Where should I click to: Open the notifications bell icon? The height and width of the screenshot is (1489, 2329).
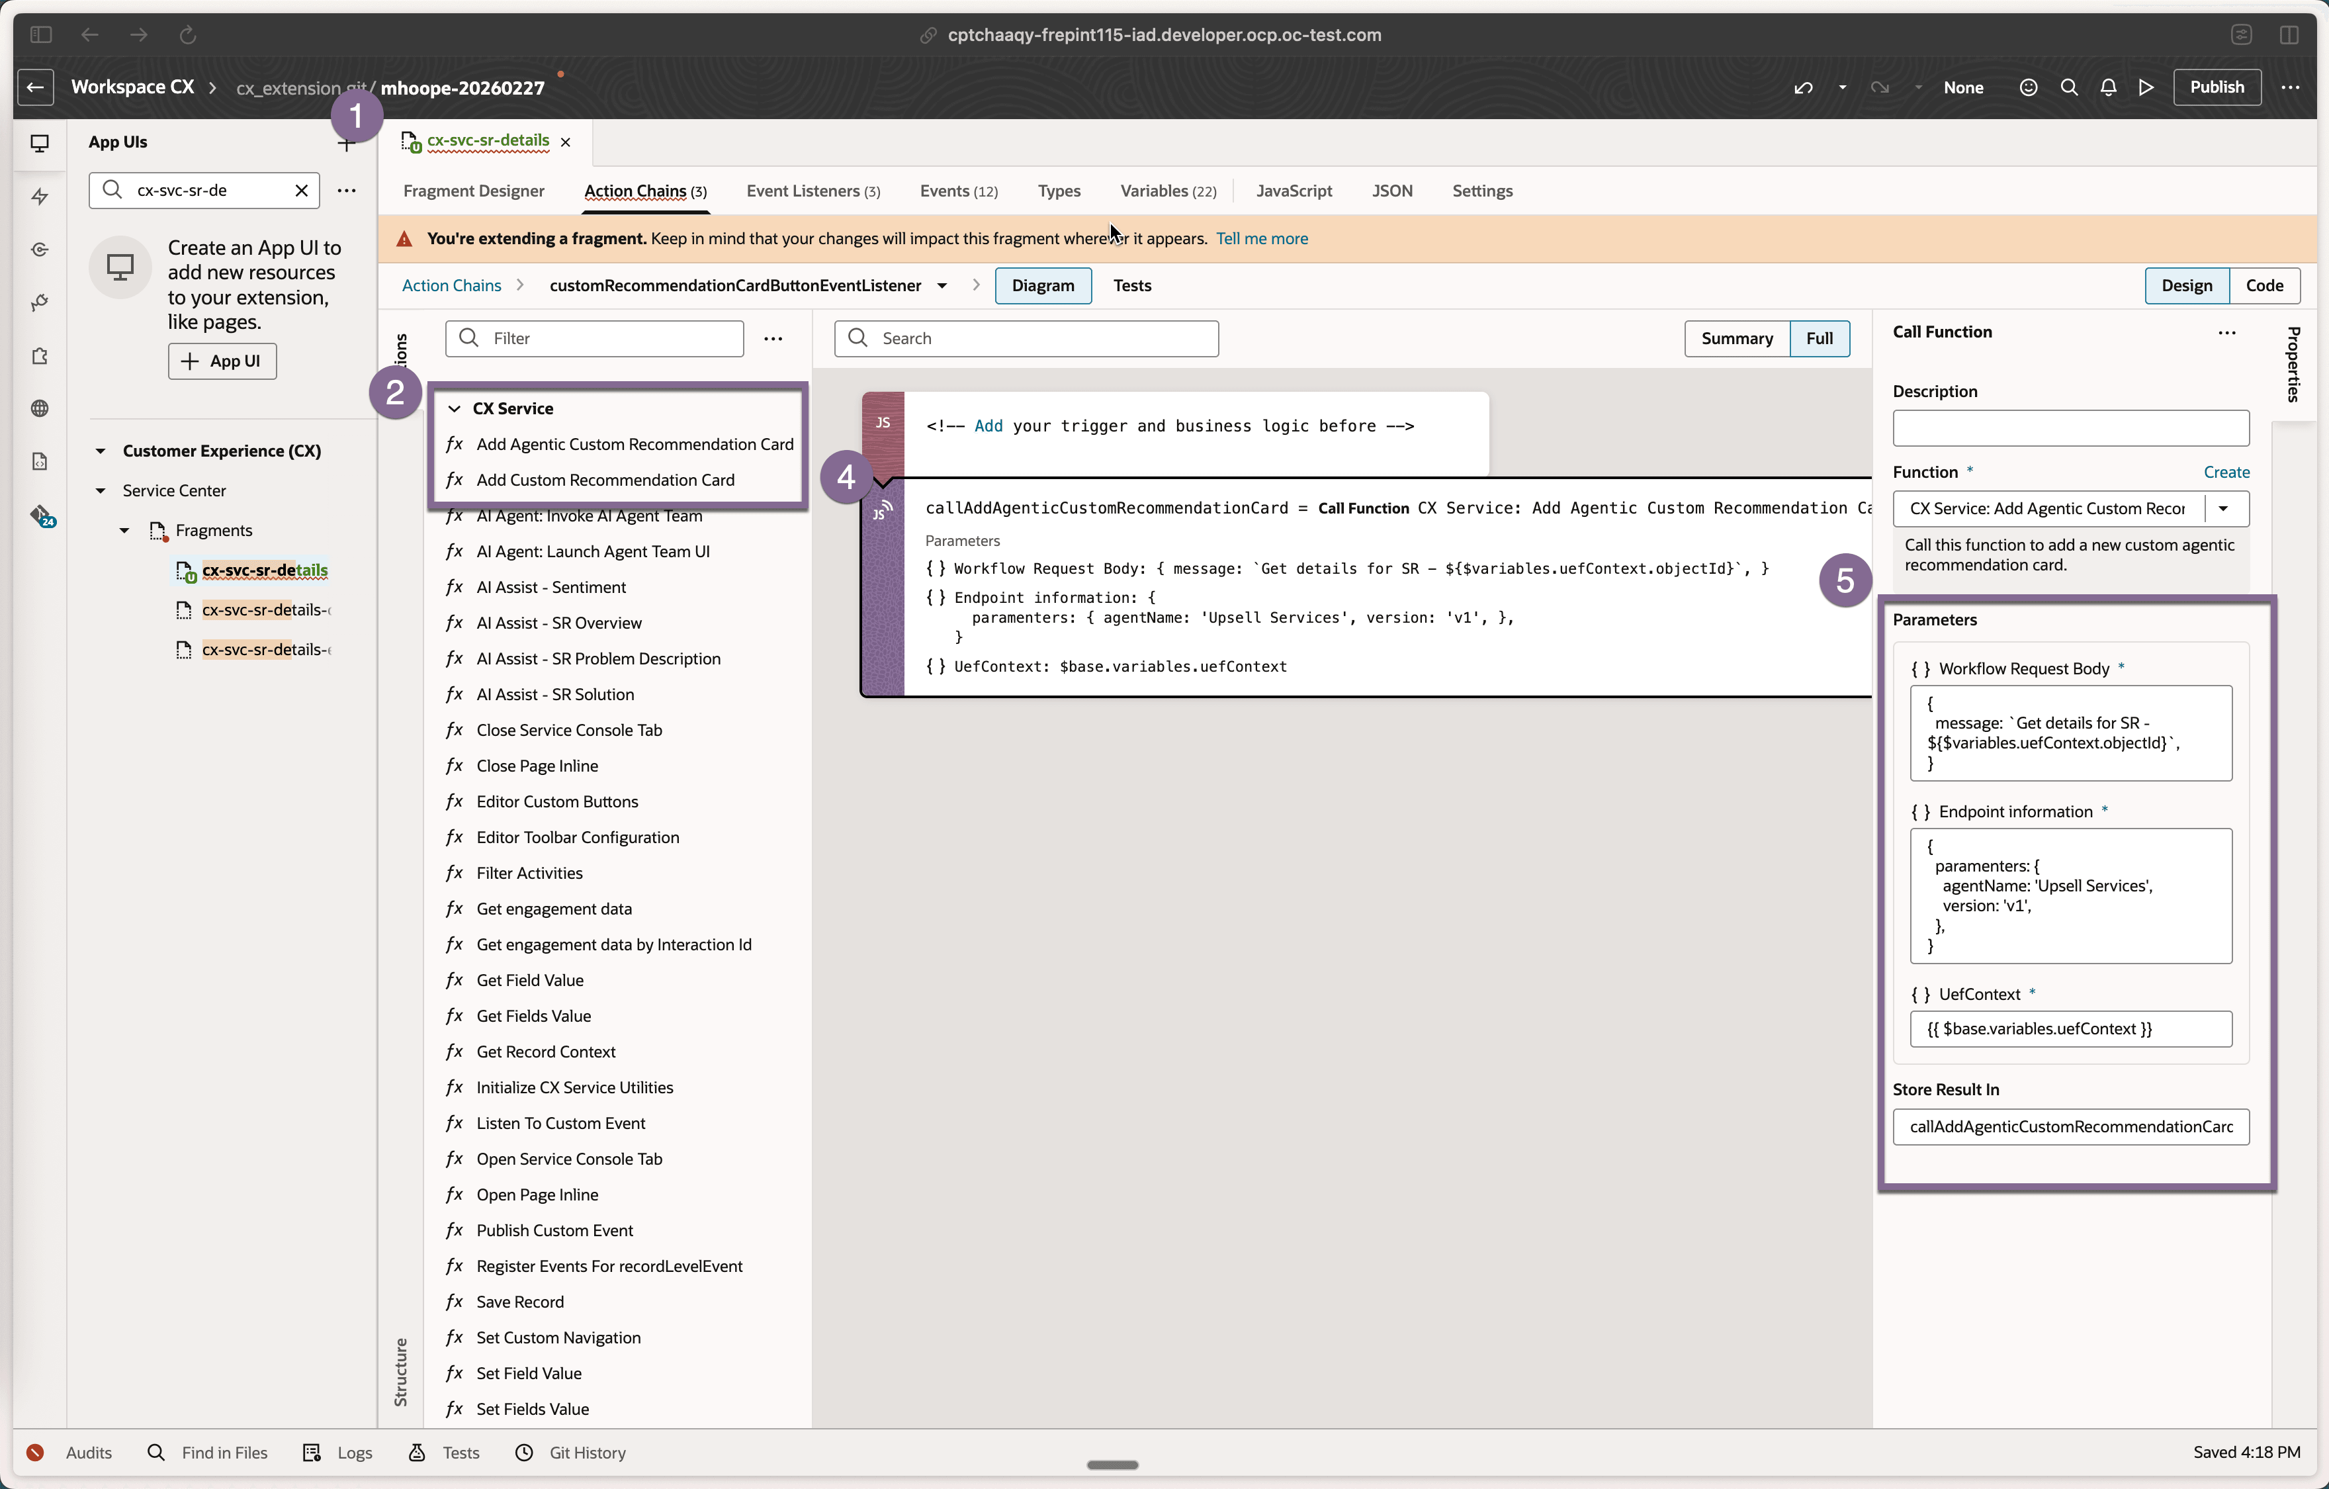2109,87
